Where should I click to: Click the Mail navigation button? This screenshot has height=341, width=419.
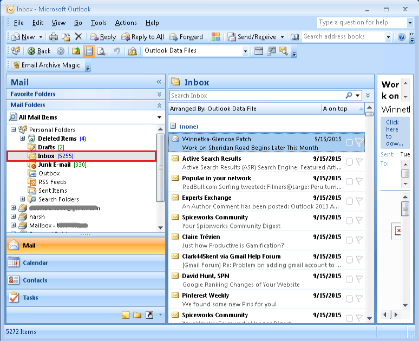[x=86, y=246]
